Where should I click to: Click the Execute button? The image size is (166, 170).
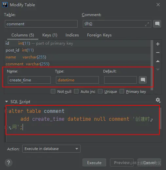[x=94, y=162]
